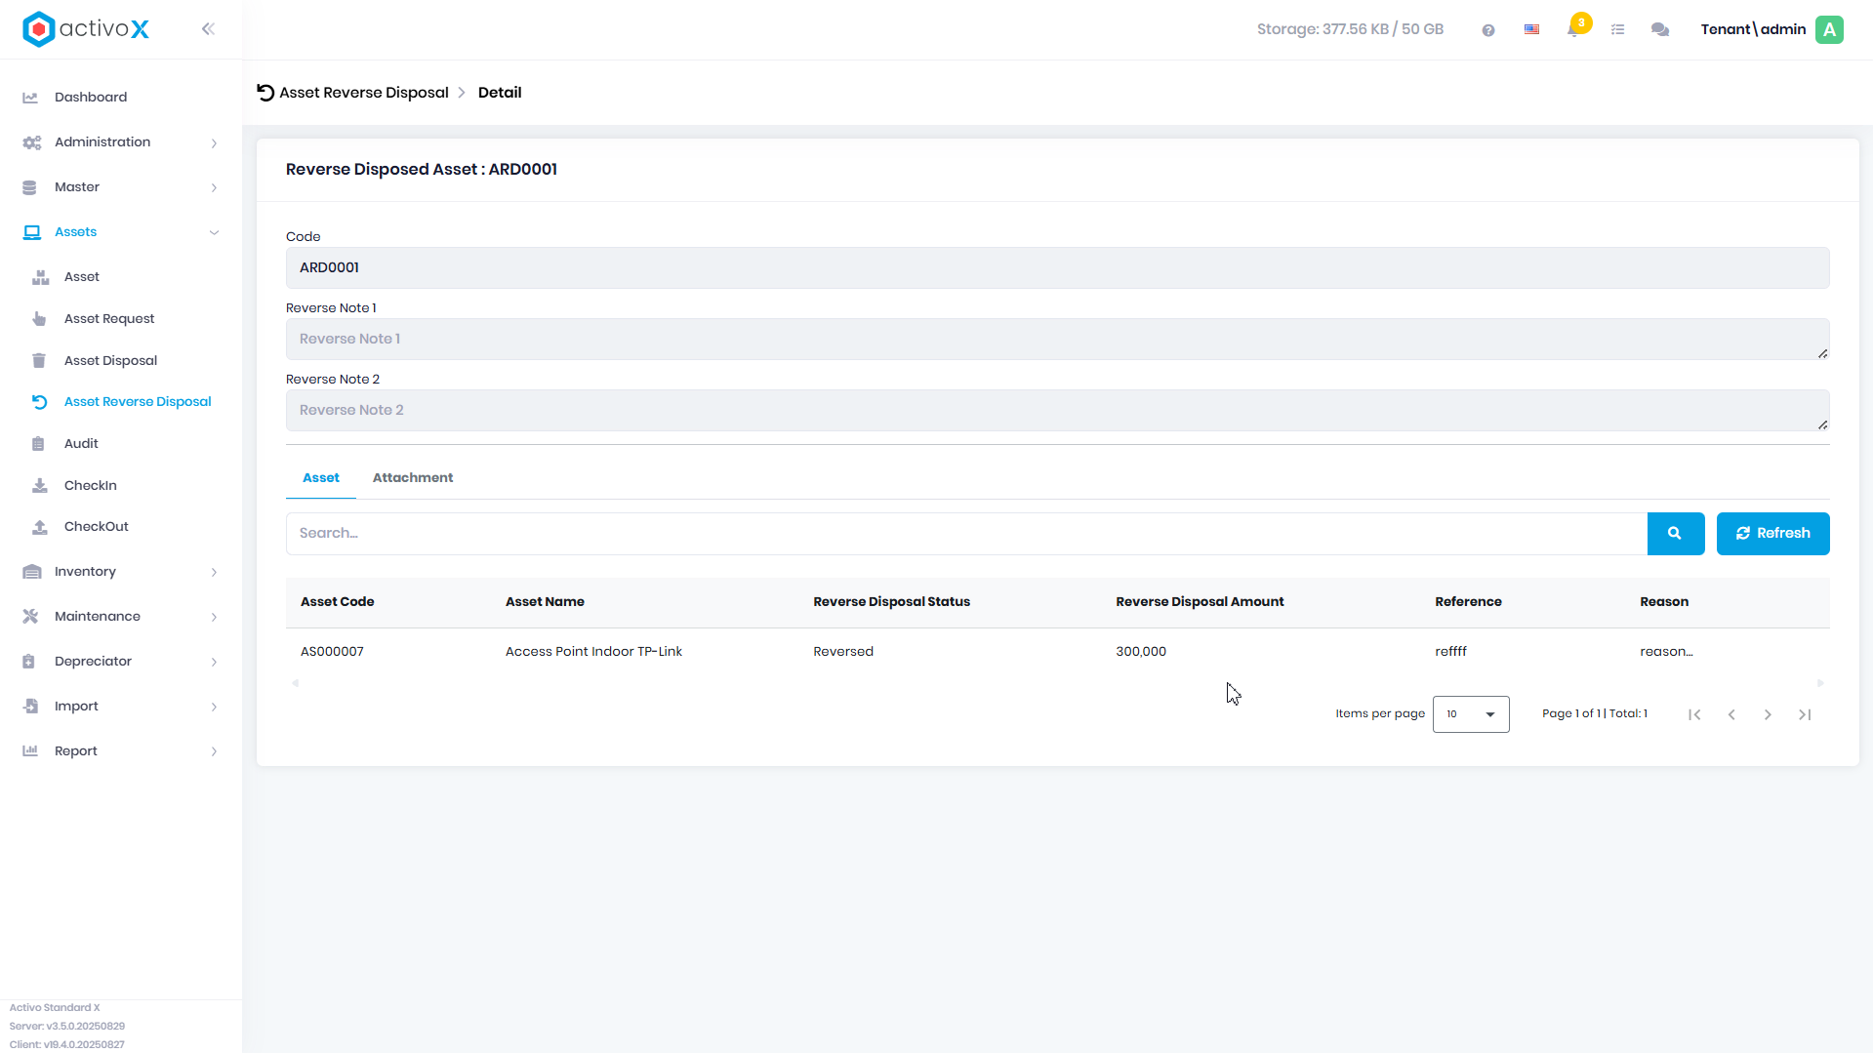
Task: Go to Asset Reverse Disposal breadcrumb link
Action: (363, 93)
